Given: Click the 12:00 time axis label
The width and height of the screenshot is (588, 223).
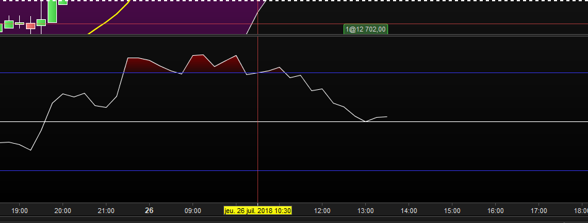Looking at the screenshot, I should 322,211.
